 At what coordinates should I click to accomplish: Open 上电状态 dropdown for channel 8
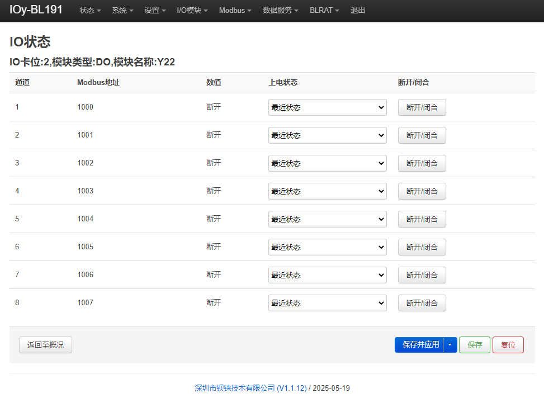pyautogui.click(x=328, y=303)
